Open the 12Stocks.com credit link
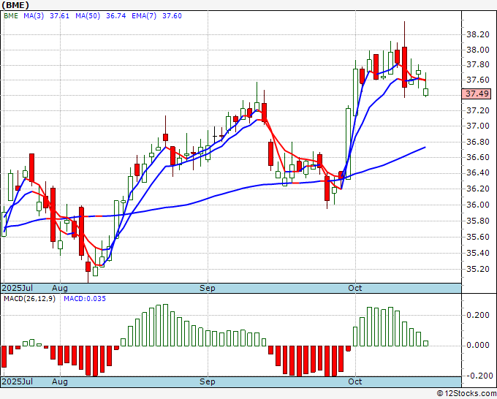Viewport: 497px width, 399px height. [x=466, y=393]
